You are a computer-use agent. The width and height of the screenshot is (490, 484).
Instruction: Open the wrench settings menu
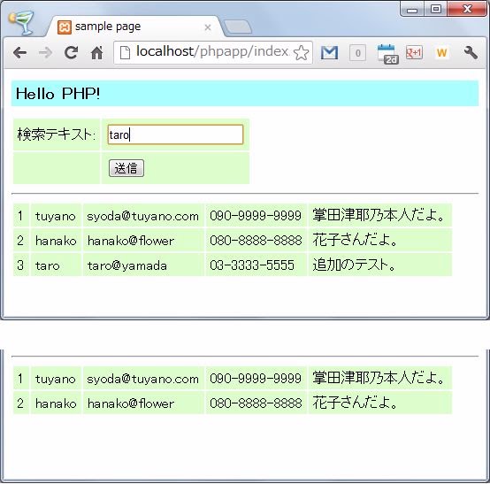471,52
